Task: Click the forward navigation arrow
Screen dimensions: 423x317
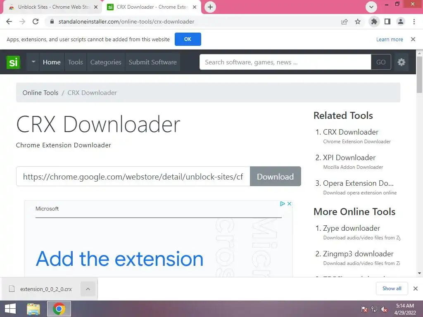Action: [22, 21]
